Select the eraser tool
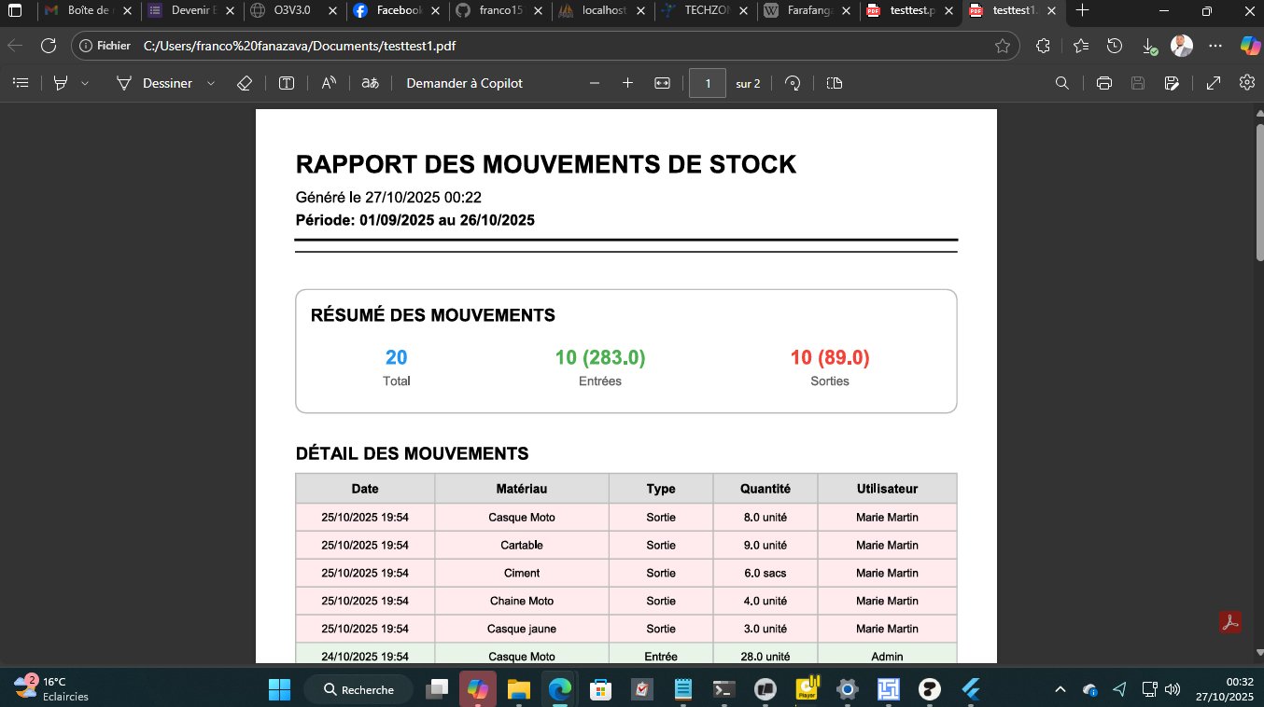Screen dimensions: 1264x707 245,83
